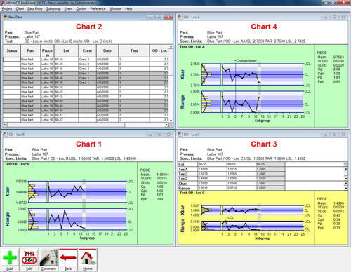The width and height of the screenshot is (351, 272).
Task: Click the Mean value 1.49984 in Chart 1
Action: (x=163, y=175)
